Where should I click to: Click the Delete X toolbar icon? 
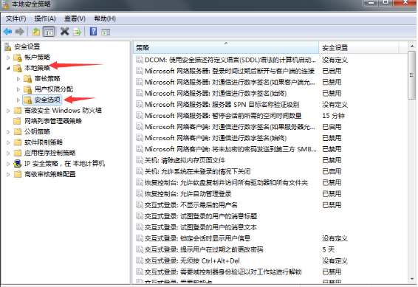point(64,32)
